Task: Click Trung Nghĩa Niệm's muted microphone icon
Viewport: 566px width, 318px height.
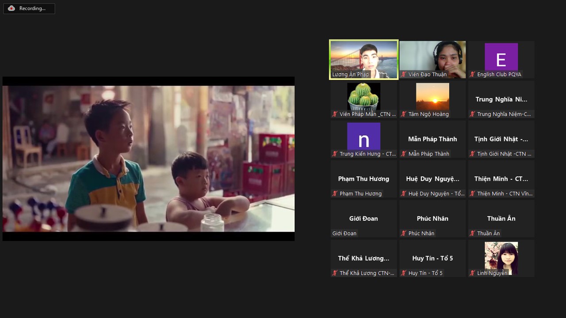Action: (473, 114)
